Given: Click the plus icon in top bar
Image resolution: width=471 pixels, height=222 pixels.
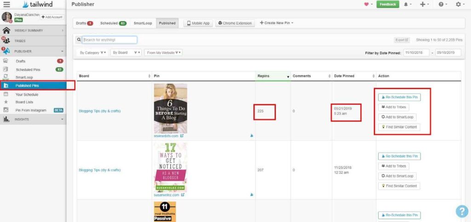Looking at the screenshot, I should [x=423, y=5].
